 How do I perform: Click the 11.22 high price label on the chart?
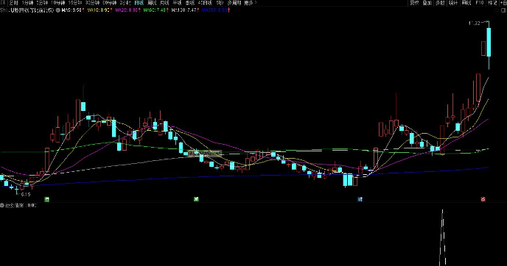[474, 24]
